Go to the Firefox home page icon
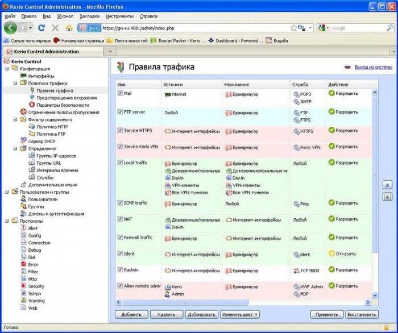The height and width of the screenshot is (333, 398). [x=69, y=28]
